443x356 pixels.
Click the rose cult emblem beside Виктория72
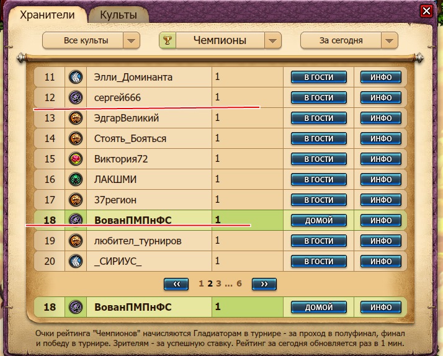tap(76, 159)
